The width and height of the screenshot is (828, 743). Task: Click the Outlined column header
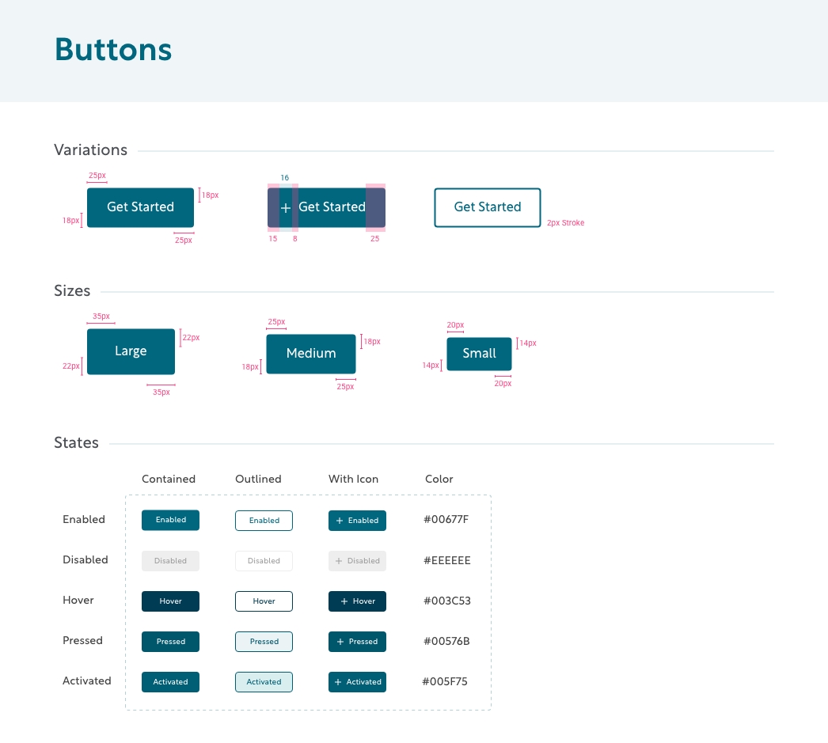[x=258, y=479]
